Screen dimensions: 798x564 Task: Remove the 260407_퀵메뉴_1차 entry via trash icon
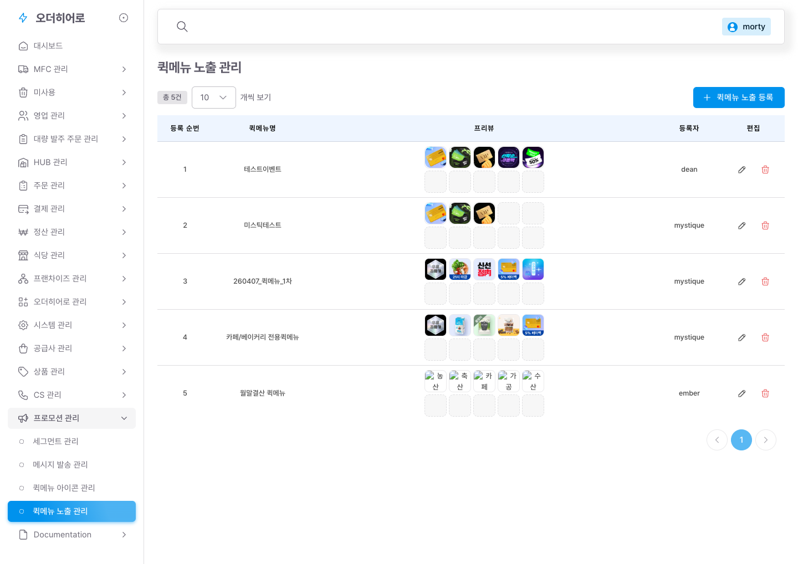[765, 281]
